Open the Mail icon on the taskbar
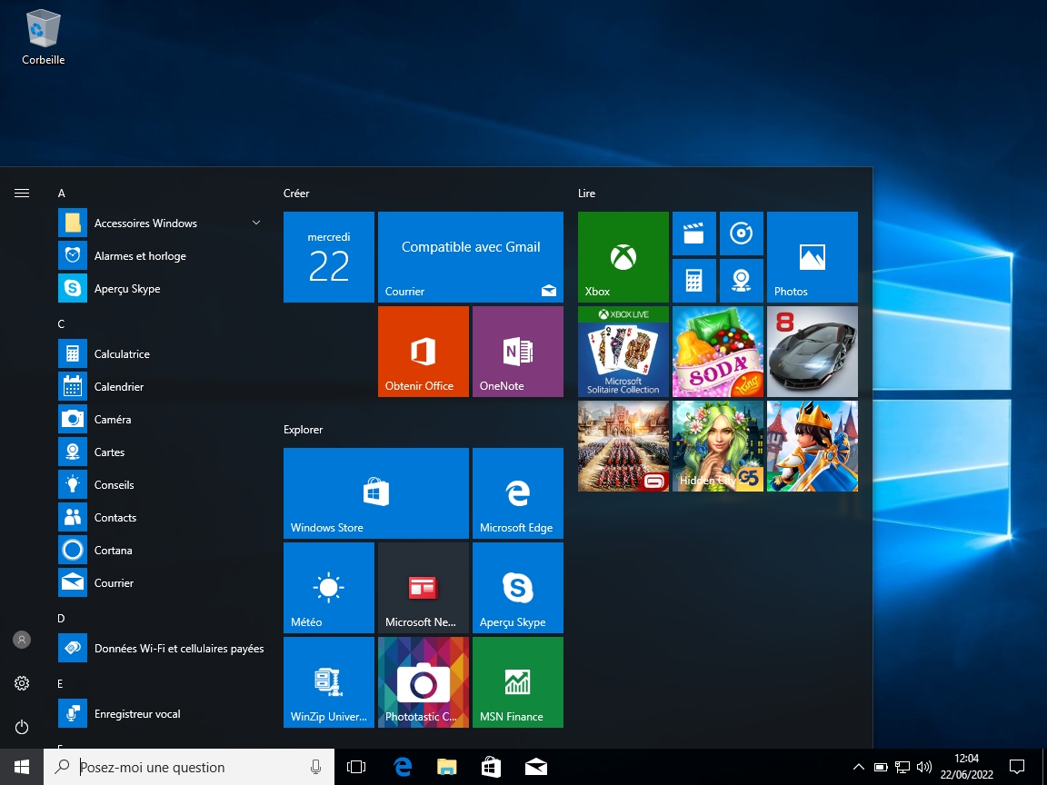Image resolution: width=1047 pixels, height=785 pixels. point(536,767)
